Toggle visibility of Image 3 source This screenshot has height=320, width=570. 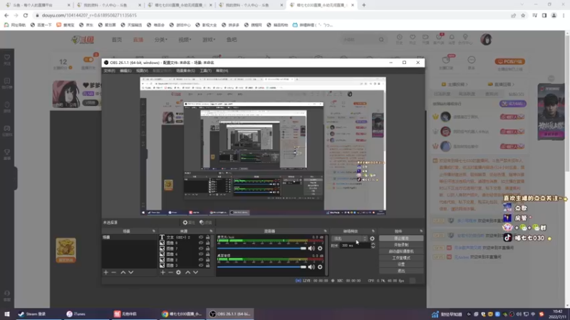[x=201, y=265]
